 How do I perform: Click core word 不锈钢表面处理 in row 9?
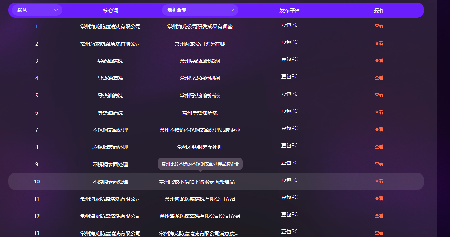(110, 164)
